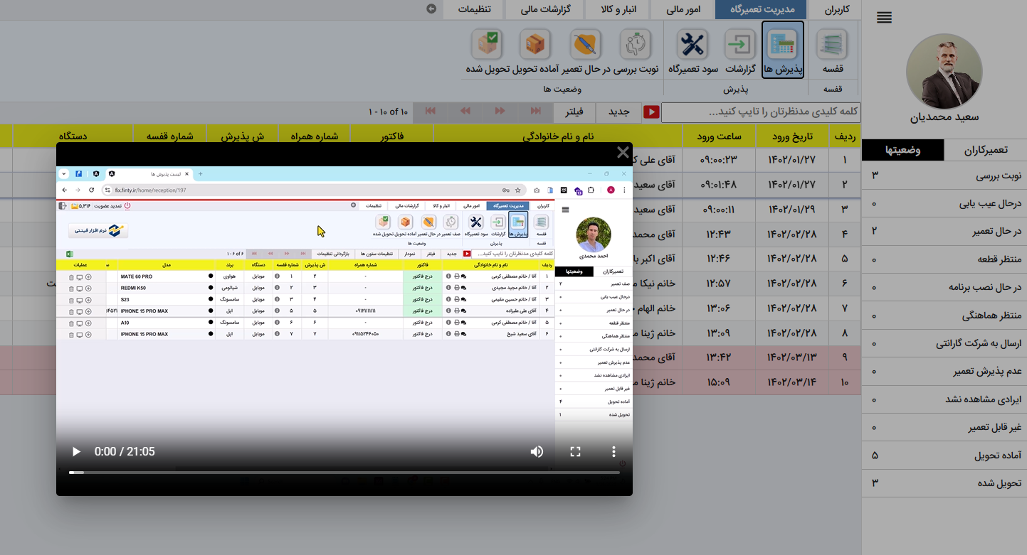The image size is (1027, 555).
Task: Click the سعید محمدیان profile photo
Action: click(944, 71)
